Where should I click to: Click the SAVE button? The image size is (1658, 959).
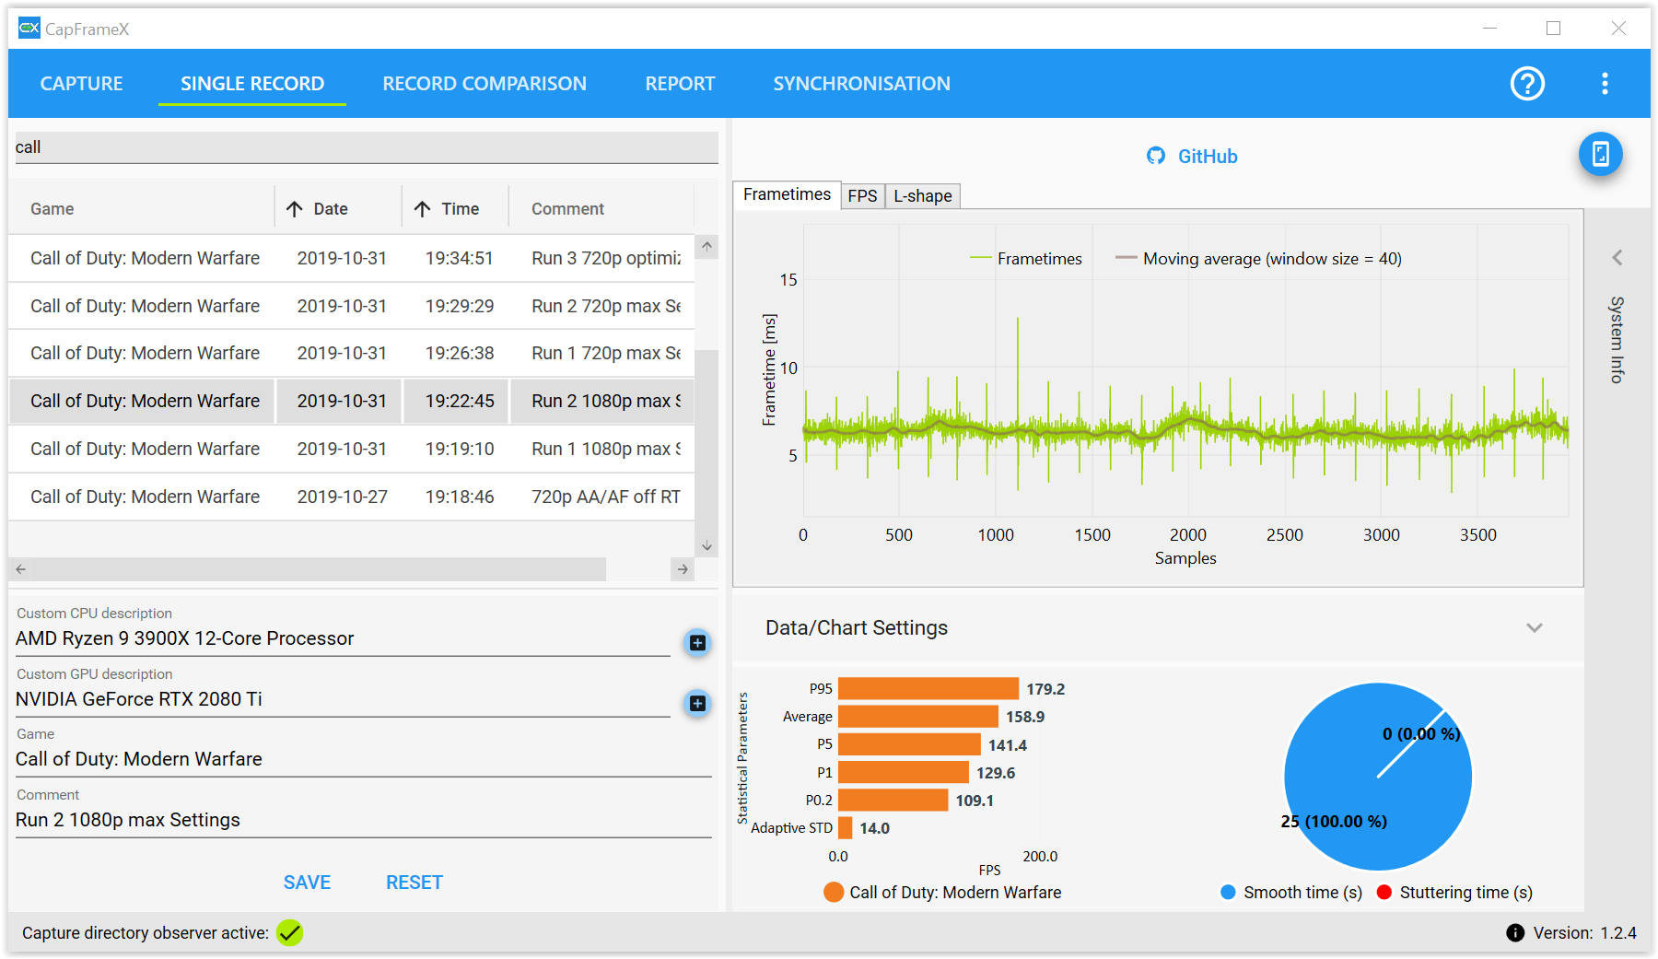point(307,883)
